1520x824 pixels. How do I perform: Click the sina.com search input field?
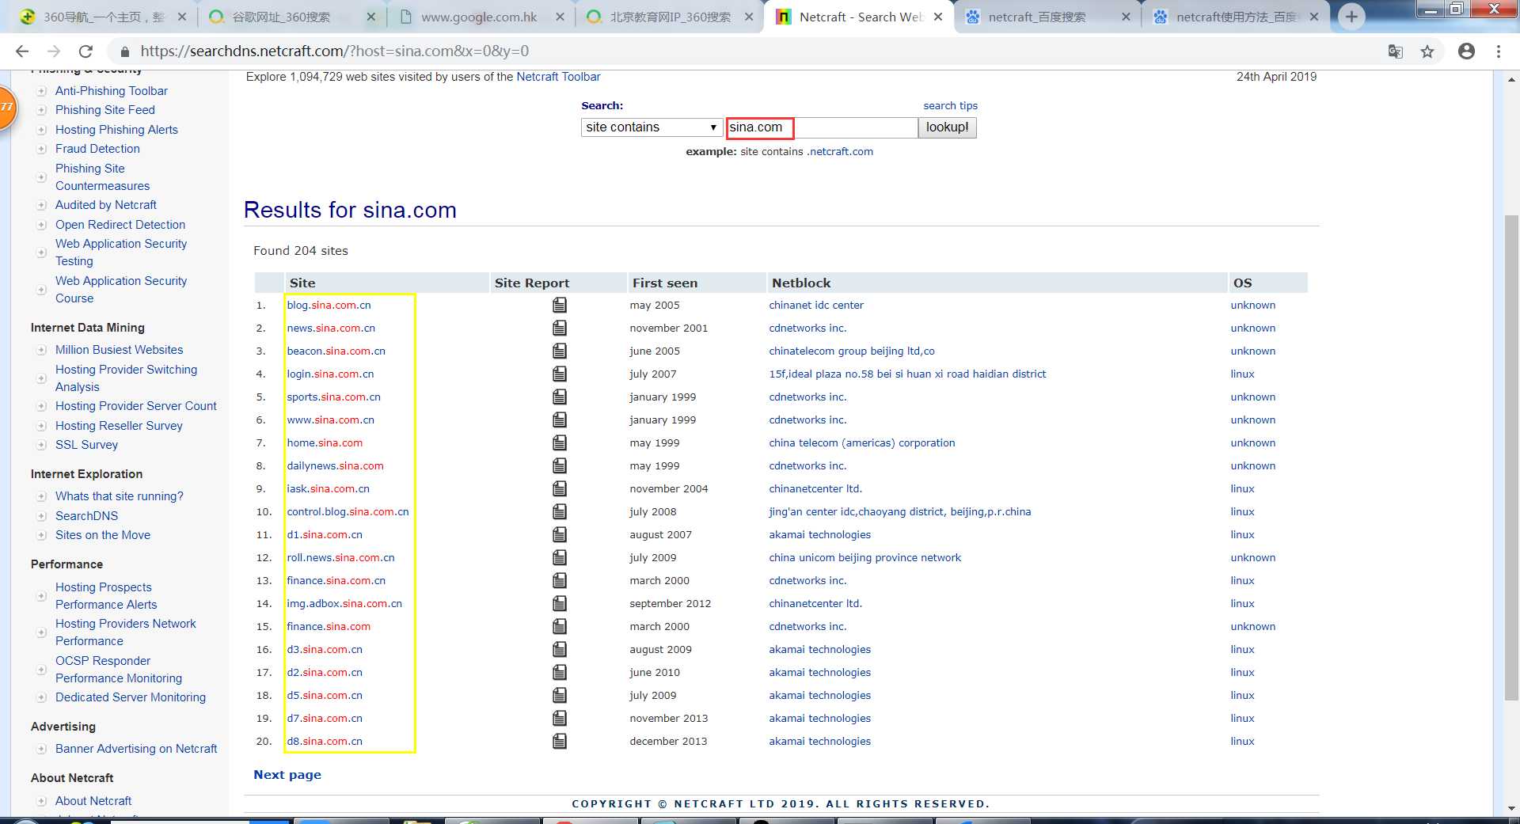coord(822,127)
